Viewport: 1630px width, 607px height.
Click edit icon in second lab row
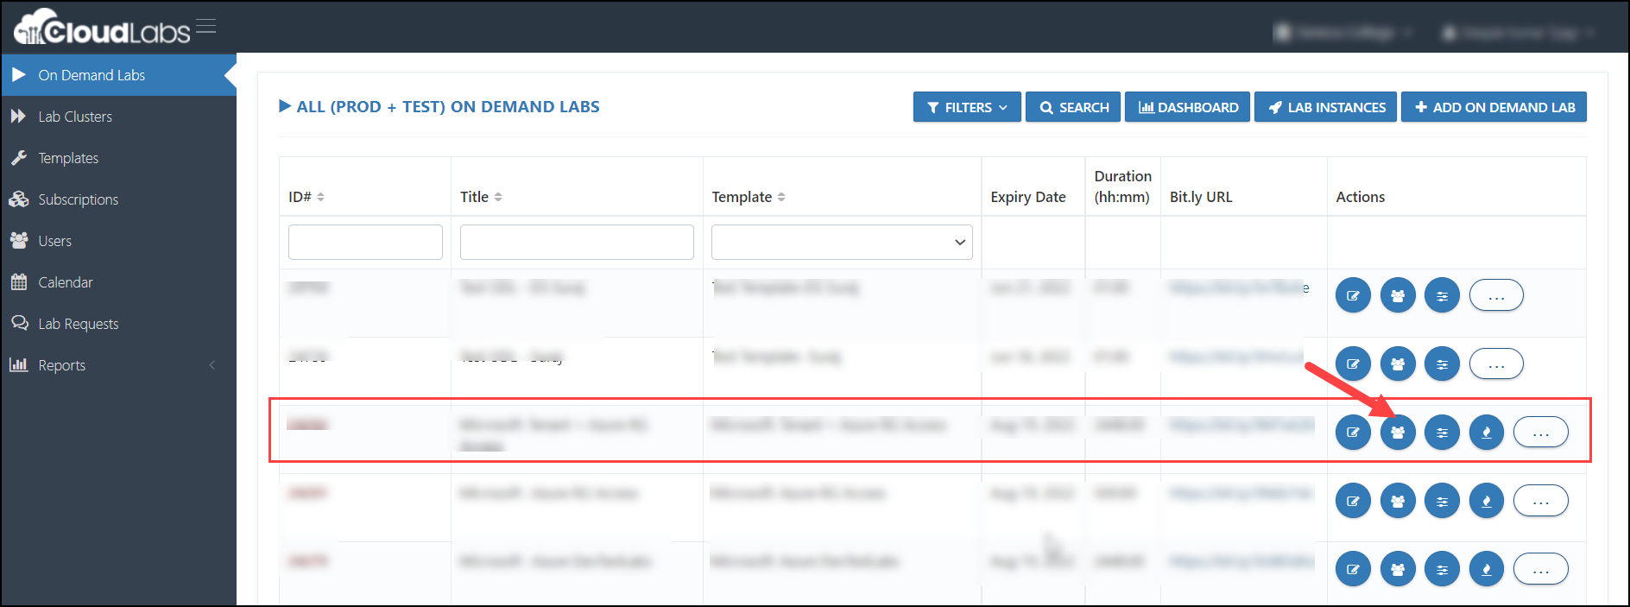[1353, 364]
